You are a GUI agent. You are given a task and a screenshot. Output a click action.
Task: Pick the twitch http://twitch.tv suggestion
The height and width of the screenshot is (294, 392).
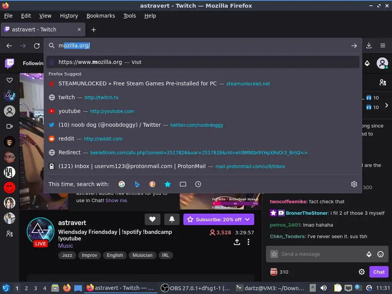(x=203, y=97)
